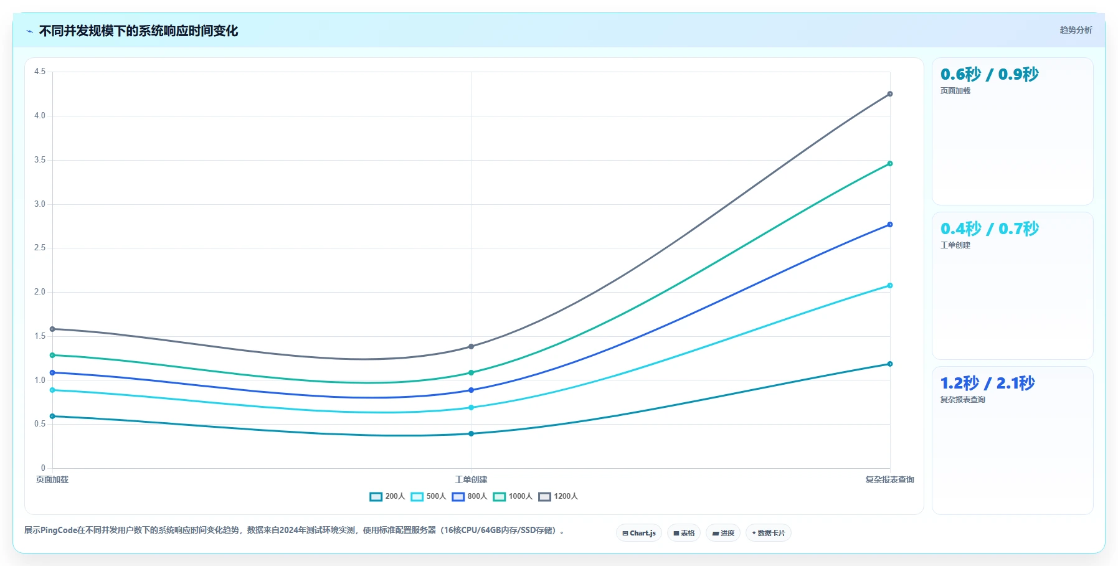This screenshot has height=566, width=1118.
Task: Select the 800人 data point at 工单创建
Action: click(x=471, y=390)
